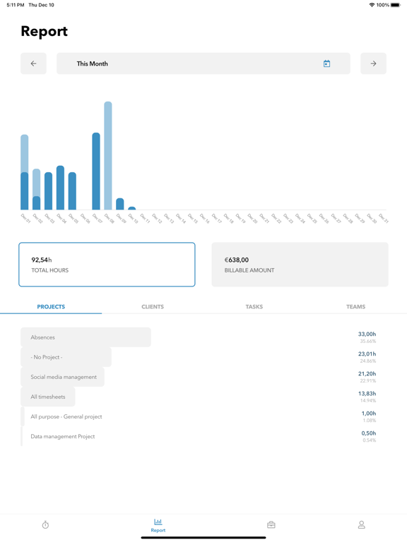Open All purpose - General project row
The width and height of the screenshot is (407, 542).
203,416
